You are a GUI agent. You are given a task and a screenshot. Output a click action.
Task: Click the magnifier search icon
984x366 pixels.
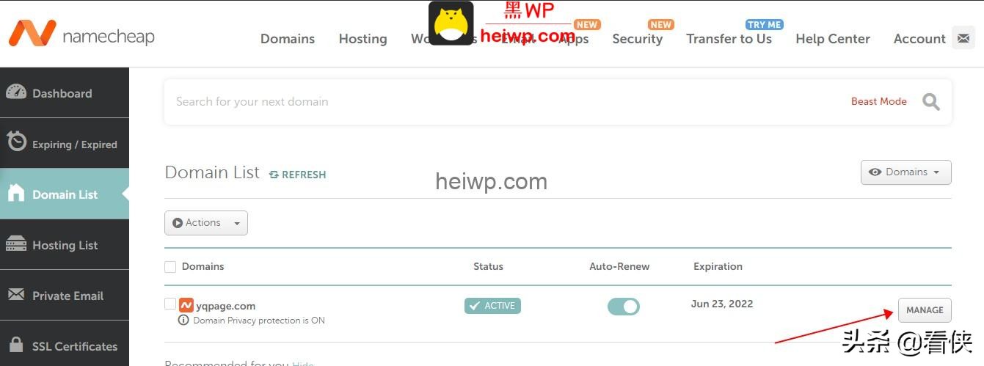click(931, 102)
